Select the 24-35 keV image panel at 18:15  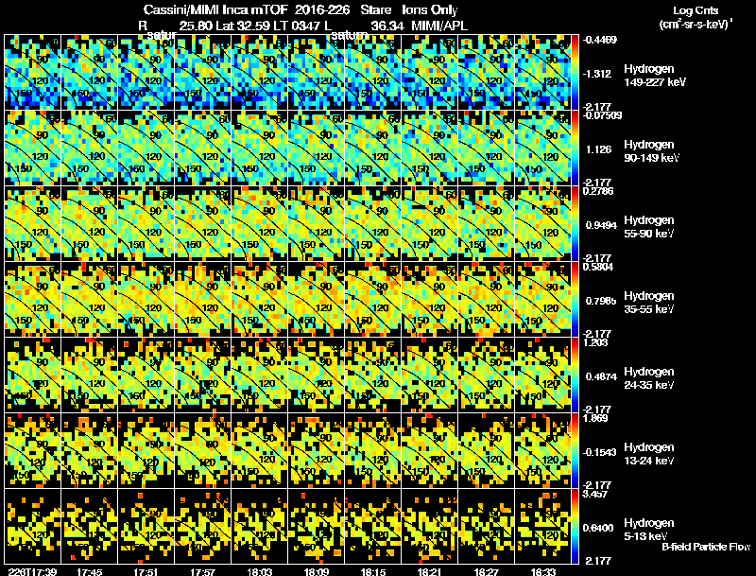click(x=372, y=375)
